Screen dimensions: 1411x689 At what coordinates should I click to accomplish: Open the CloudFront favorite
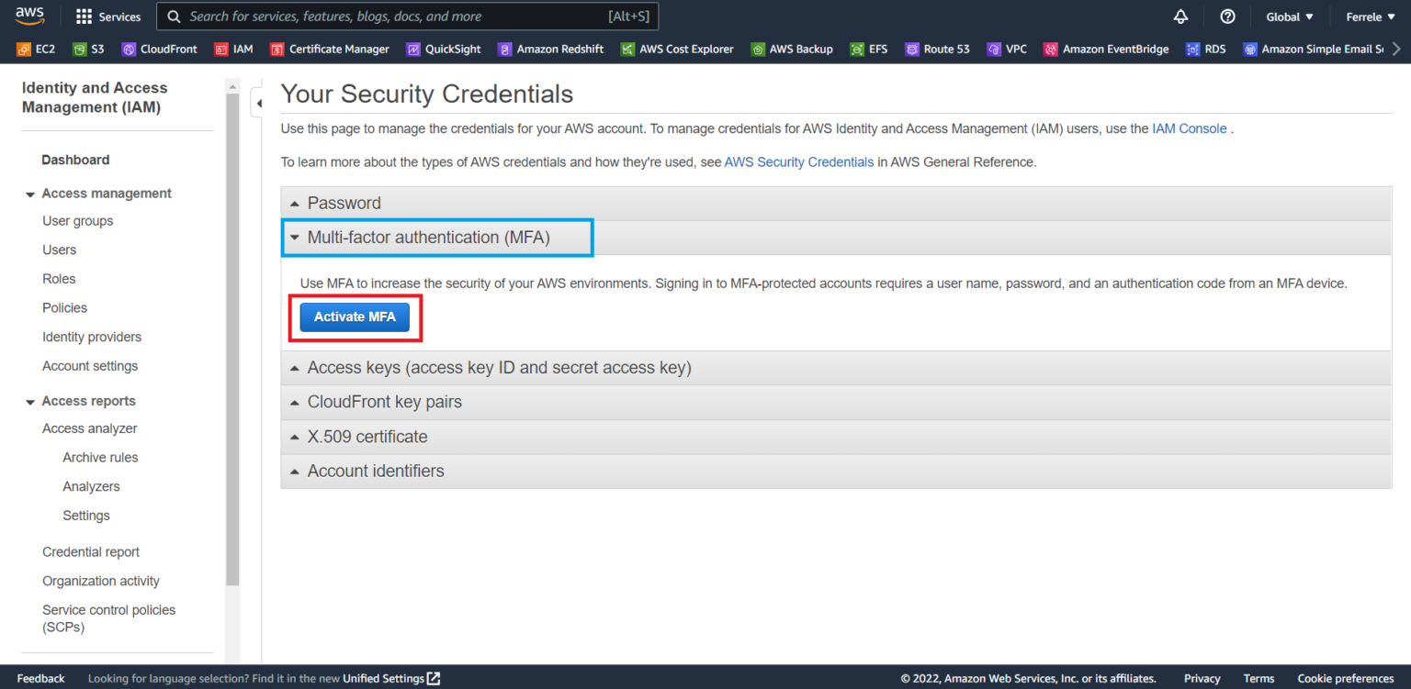[159, 49]
